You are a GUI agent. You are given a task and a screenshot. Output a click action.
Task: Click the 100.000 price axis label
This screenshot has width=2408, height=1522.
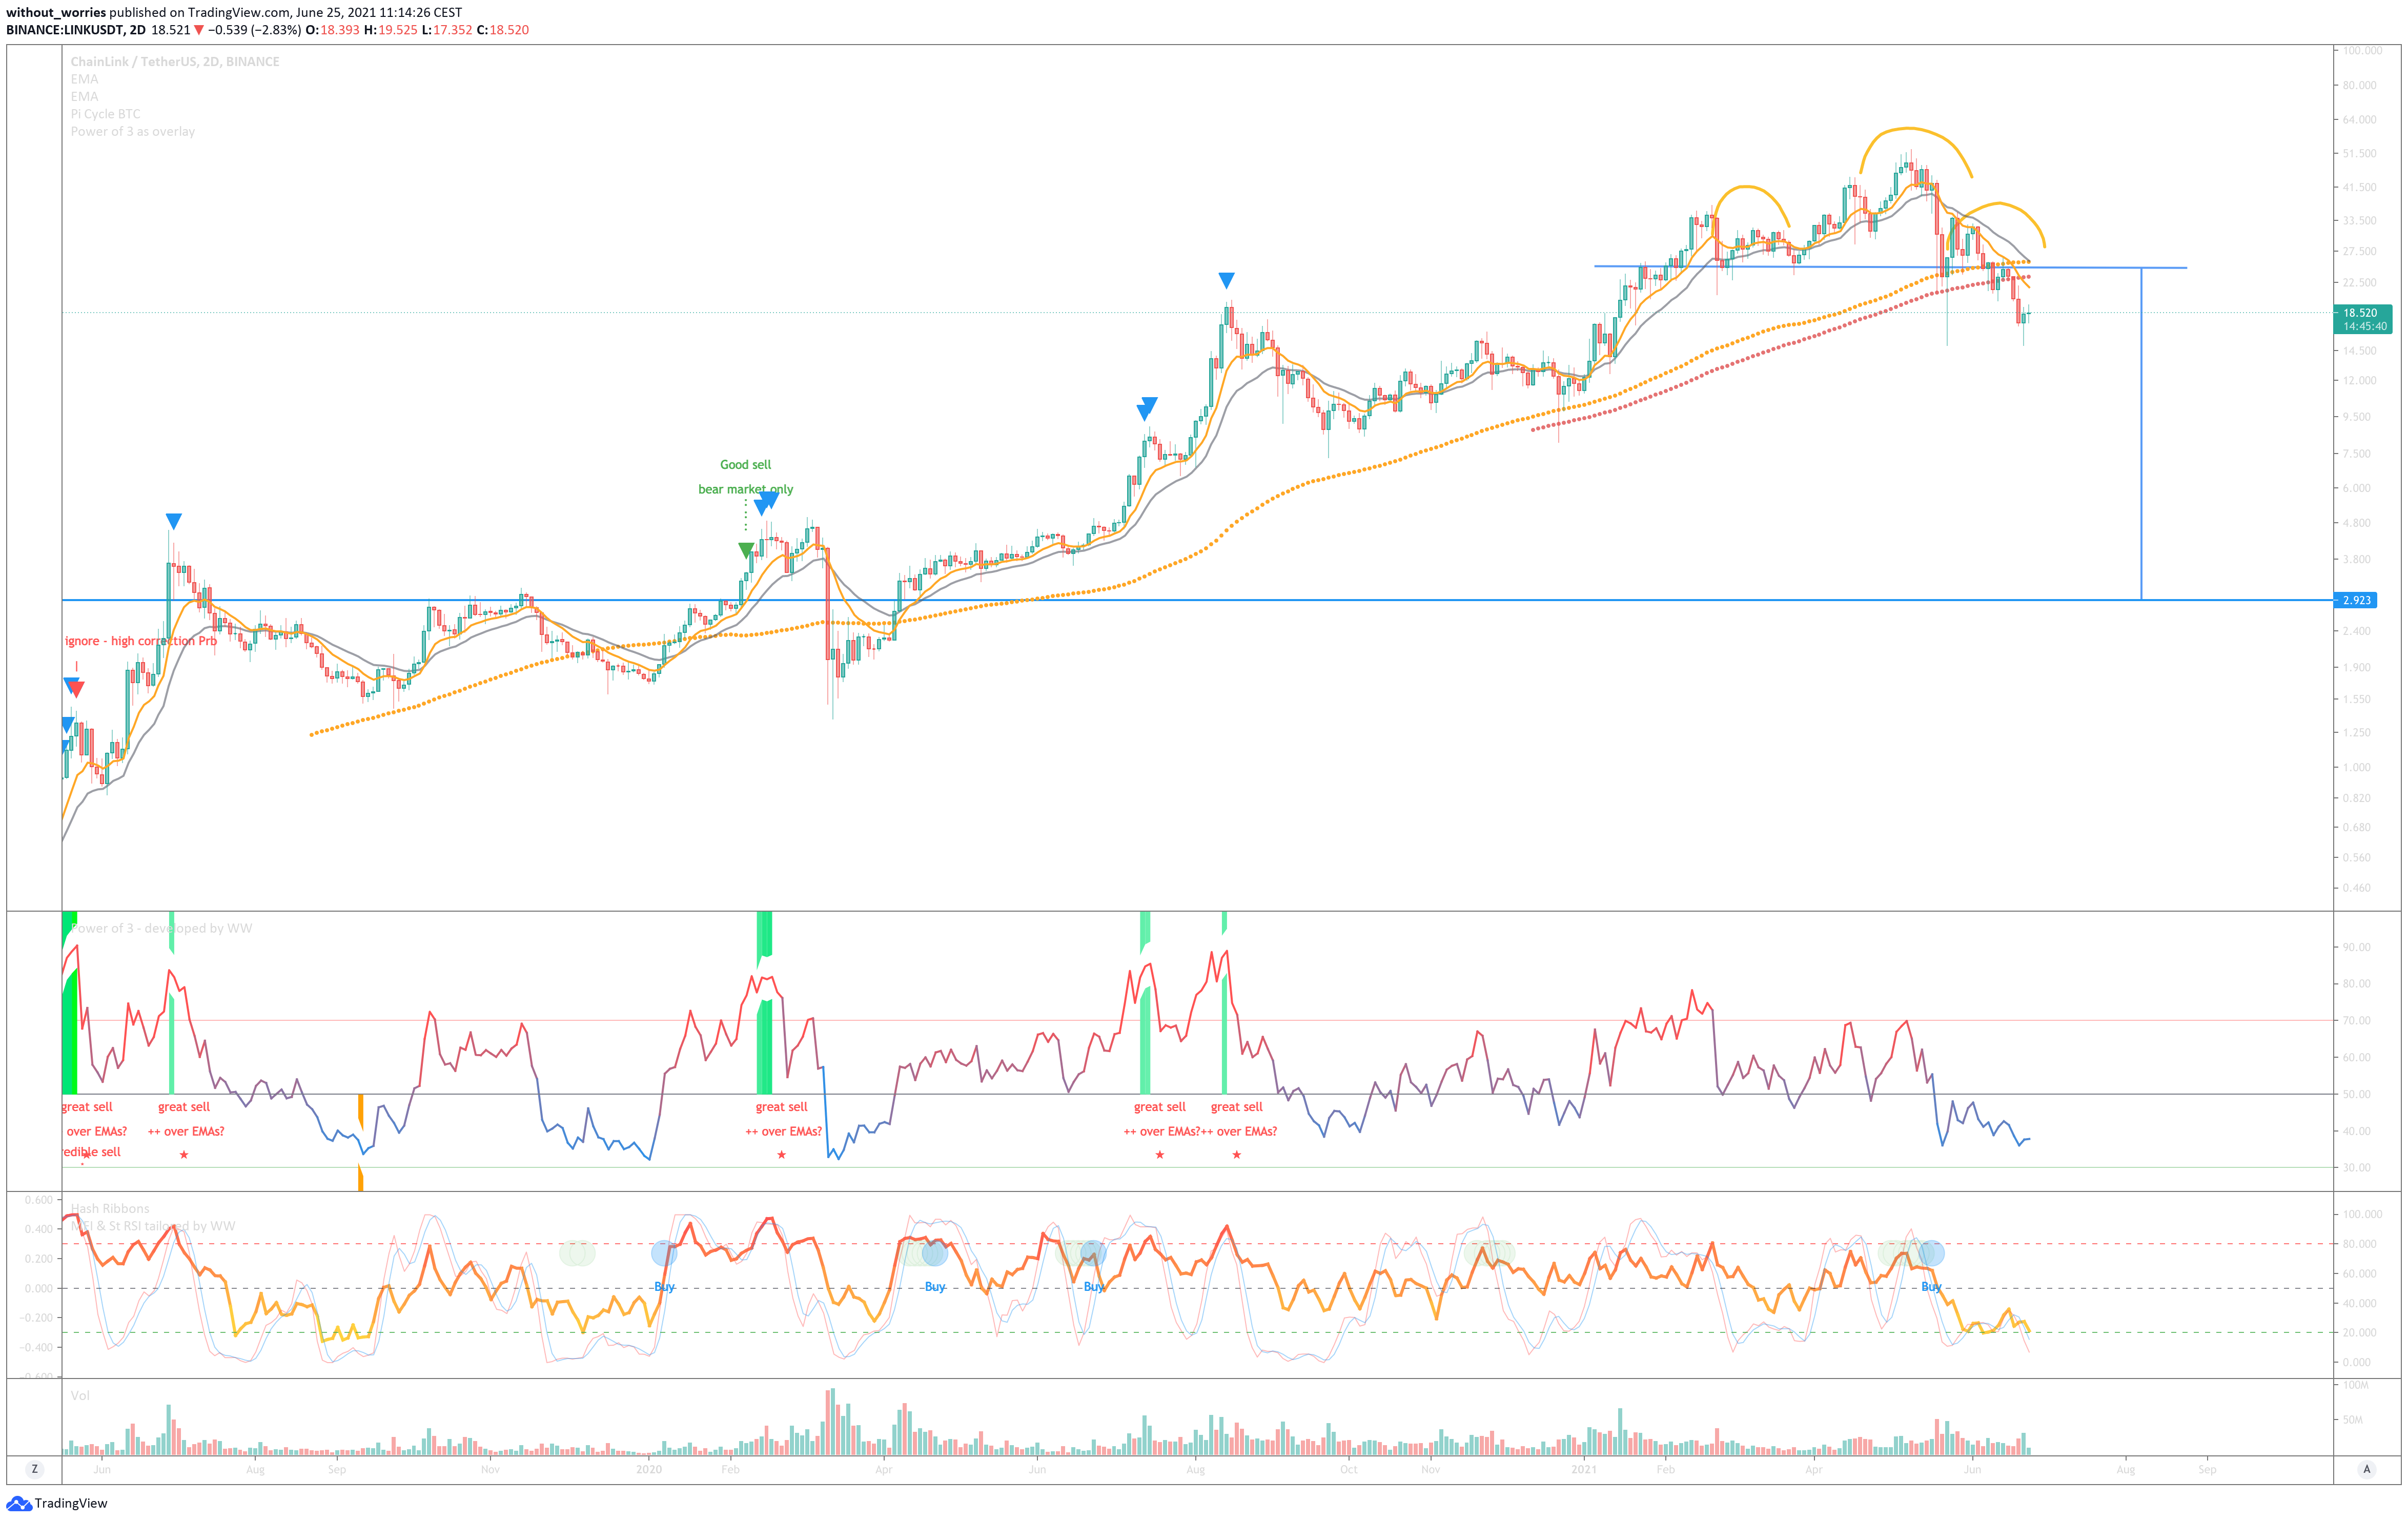tap(2363, 50)
